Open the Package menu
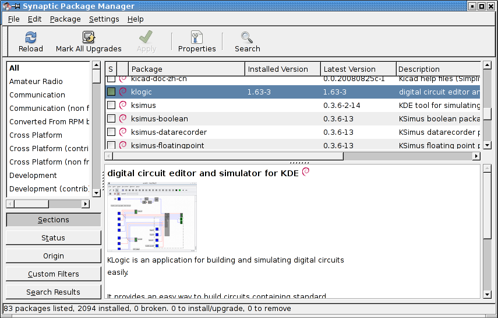The image size is (498, 318). pos(65,19)
